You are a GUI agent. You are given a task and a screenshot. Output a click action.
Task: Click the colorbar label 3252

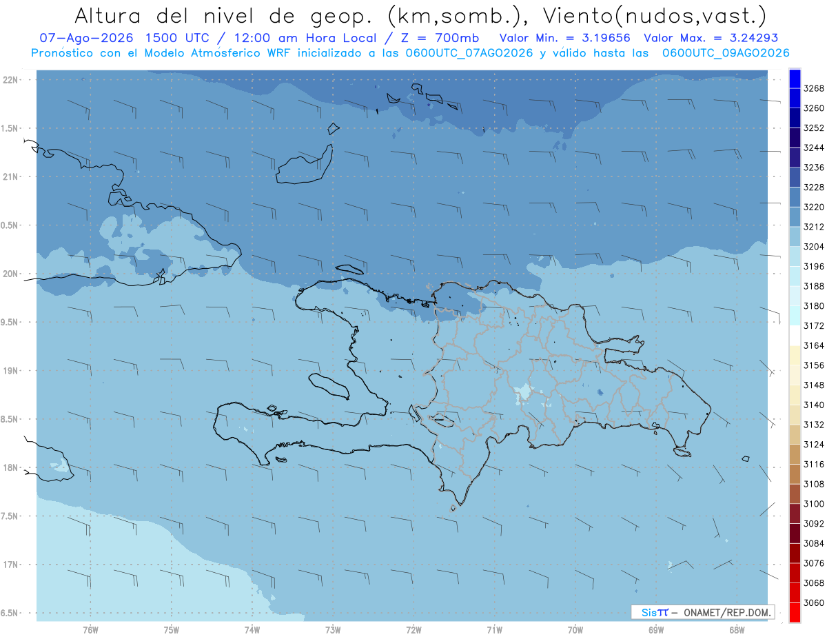point(813,128)
